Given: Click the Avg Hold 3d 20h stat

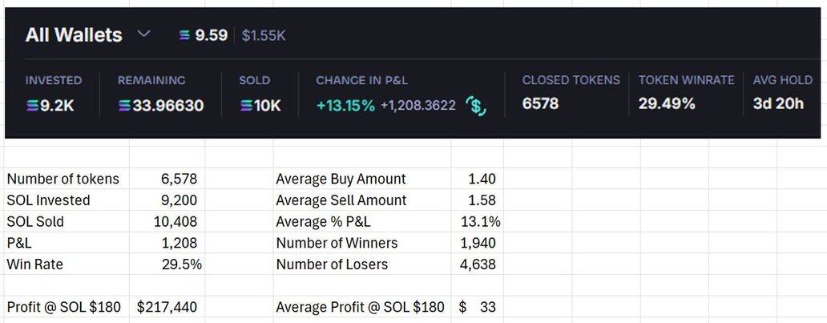Looking at the screenshot, I should [778, 103].
